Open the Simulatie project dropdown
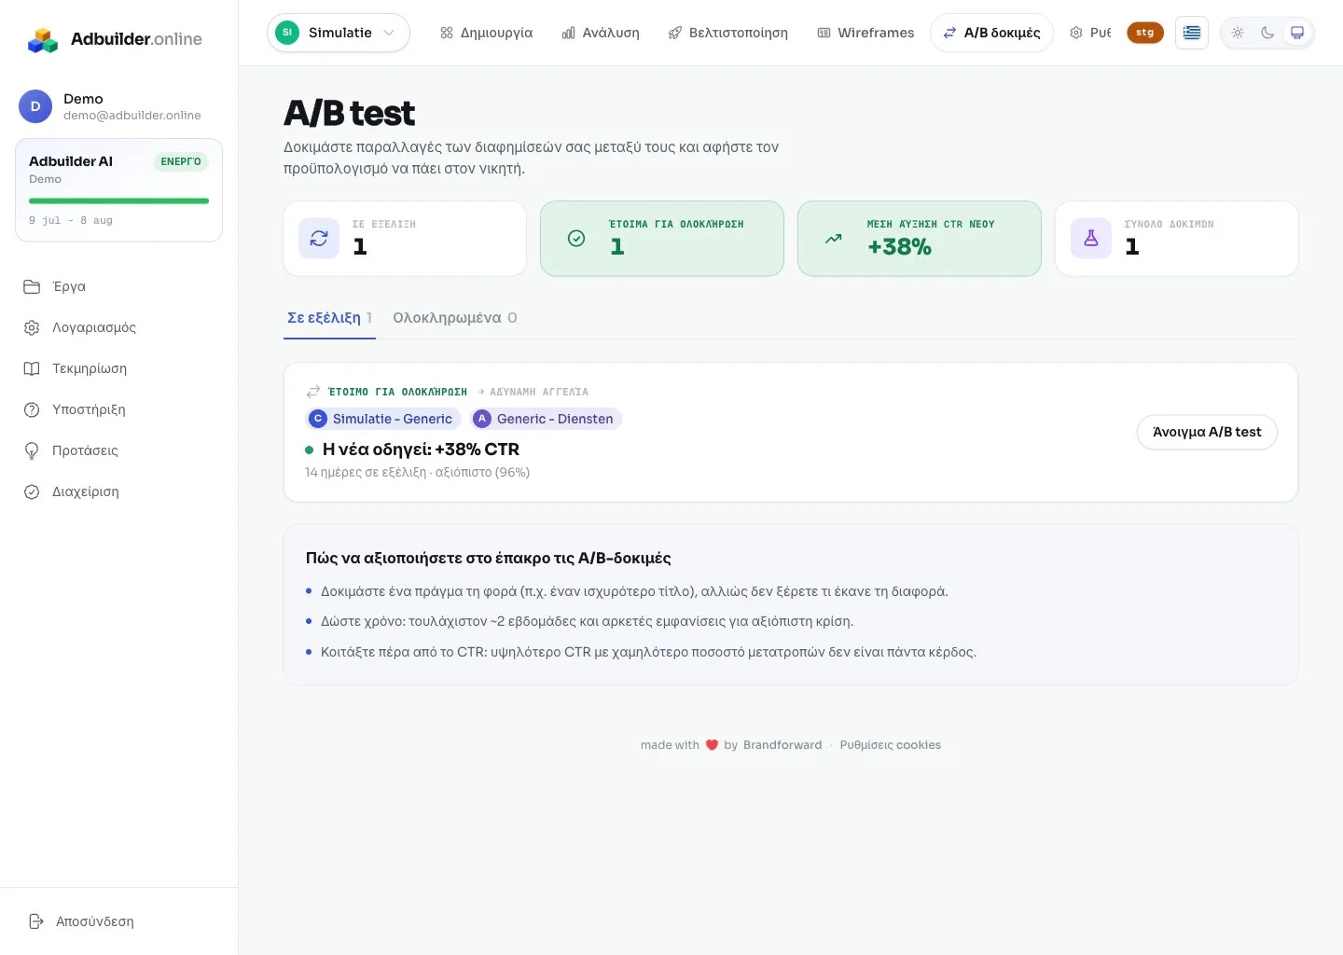1343x955 pixels. tap(339, 33)
